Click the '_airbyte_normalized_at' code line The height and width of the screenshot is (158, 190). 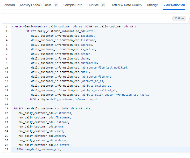tap(74, 90)
